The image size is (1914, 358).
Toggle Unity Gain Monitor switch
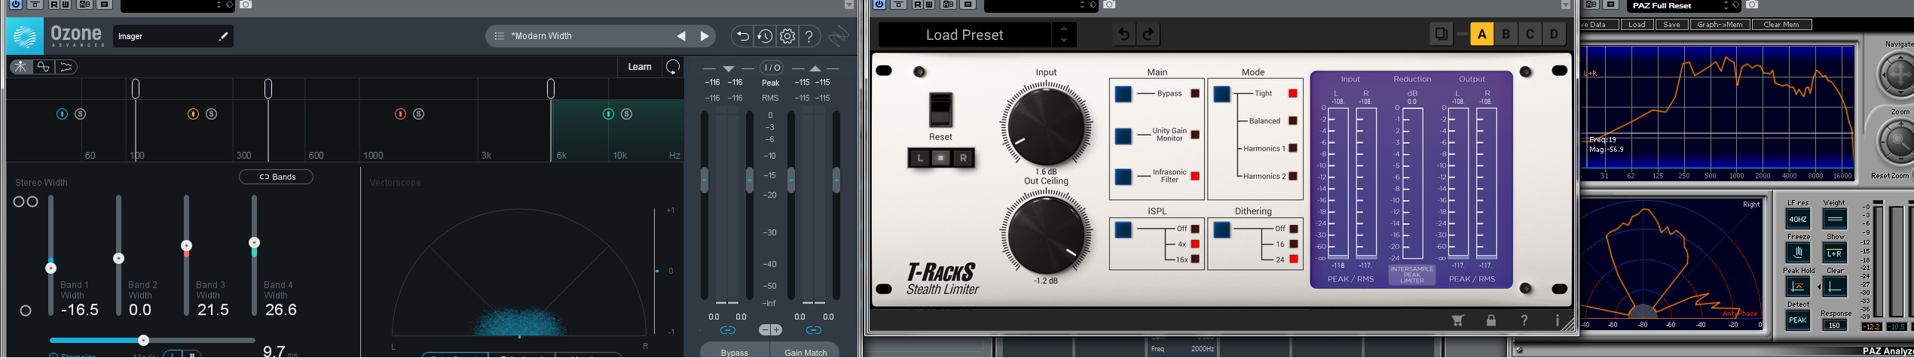[1123, 136]
